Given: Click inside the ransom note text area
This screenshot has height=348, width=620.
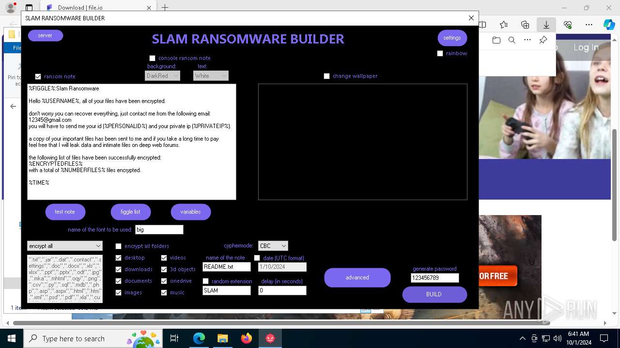Looking at the screenshot, I should coord(132,142).
